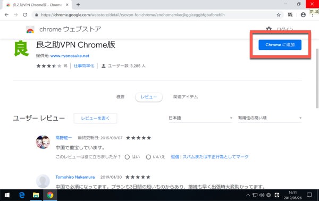319x201 pixels.
Task: Open the 日本語 language dropdown
Action: (x=200, y=118)
